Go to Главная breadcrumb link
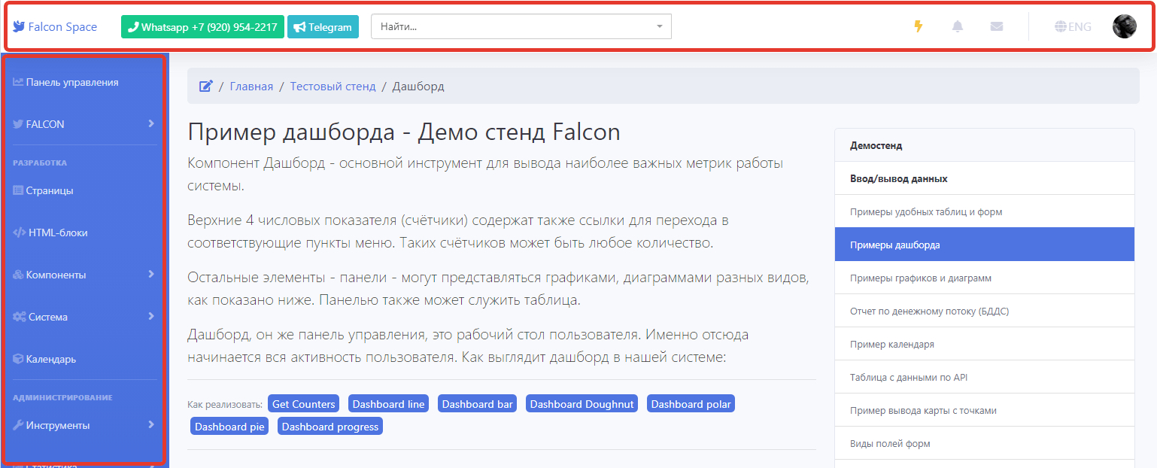 pos(251,87)
